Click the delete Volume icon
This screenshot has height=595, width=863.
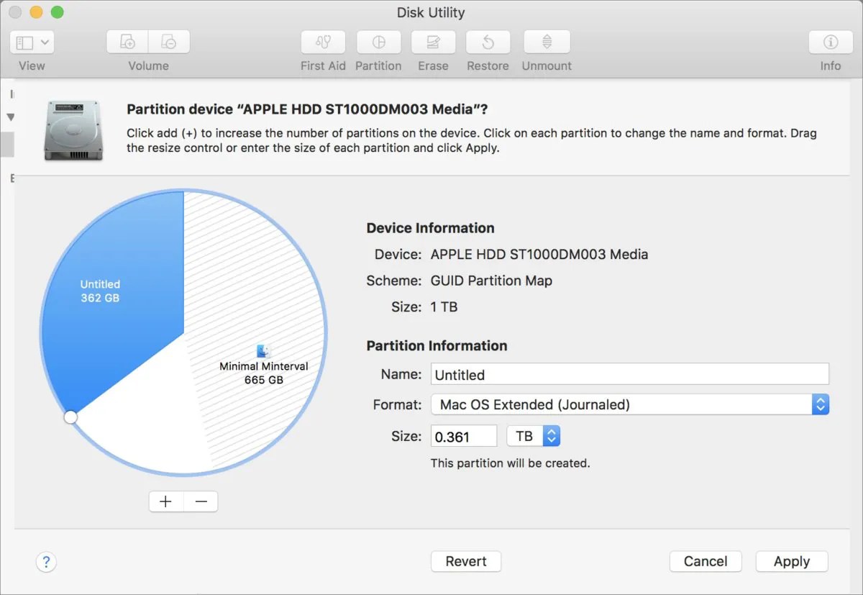(169, 42)
